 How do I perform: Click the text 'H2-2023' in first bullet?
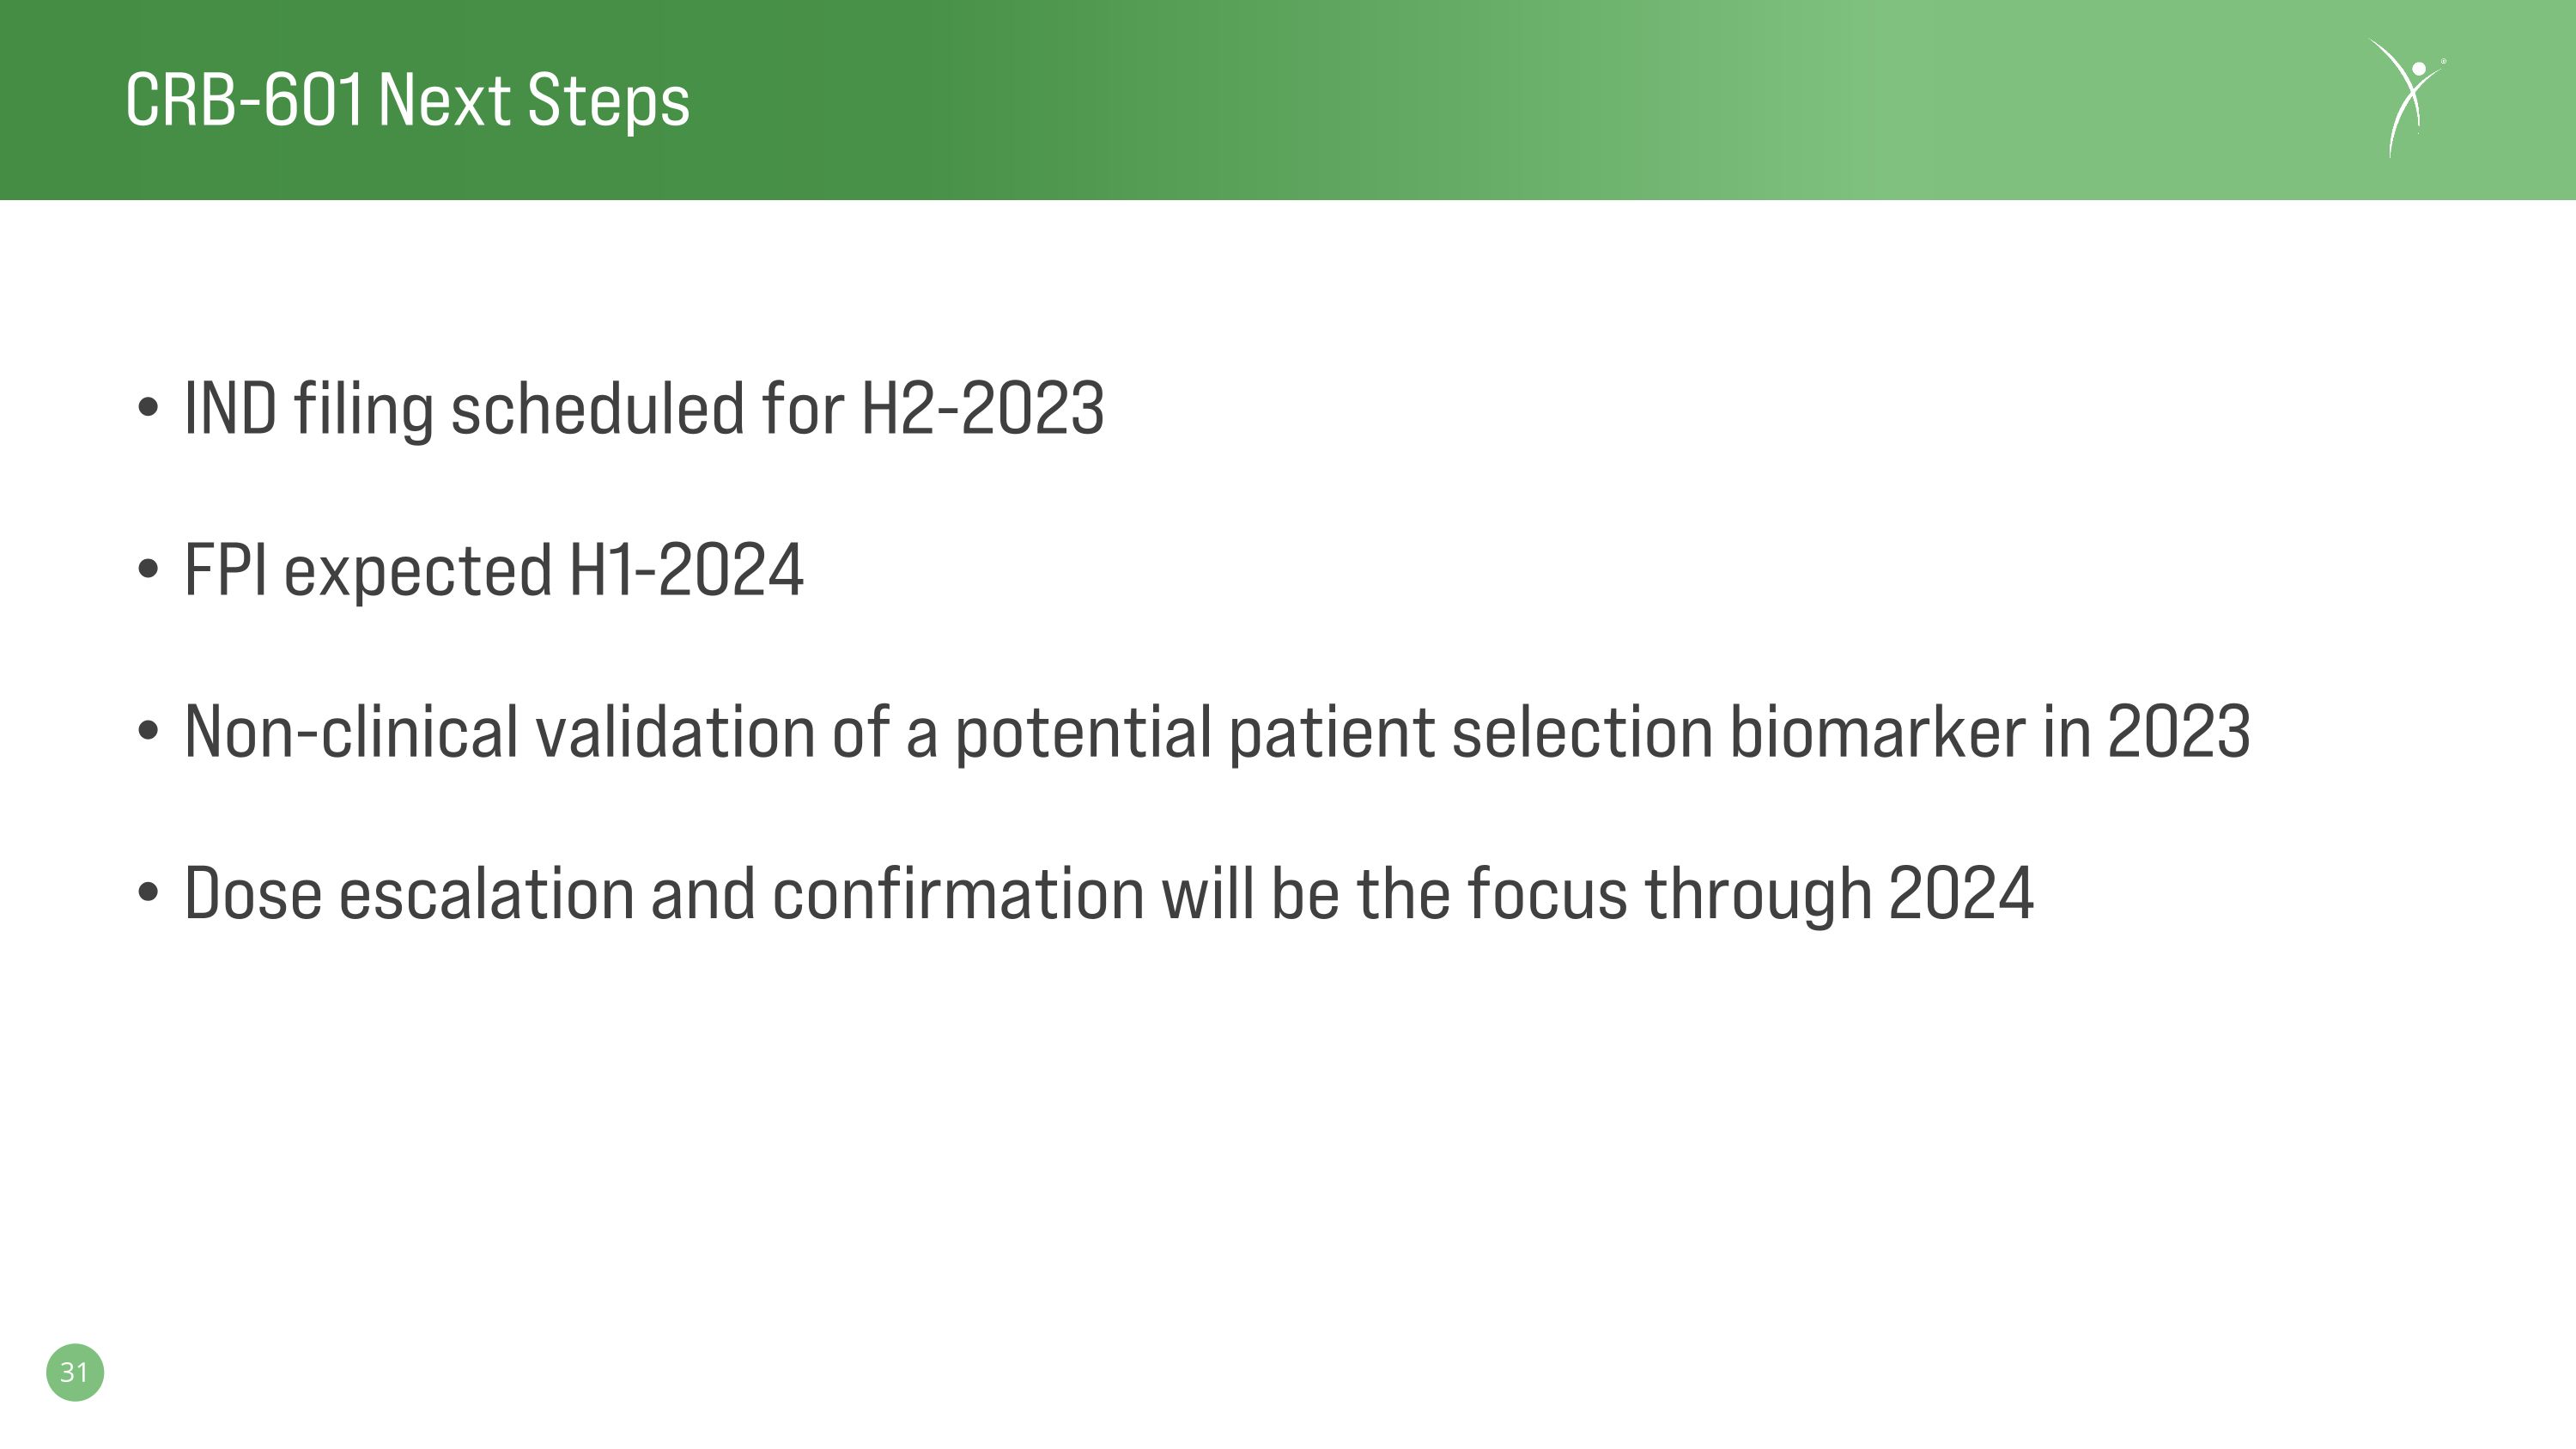click(x=983, y=408)
